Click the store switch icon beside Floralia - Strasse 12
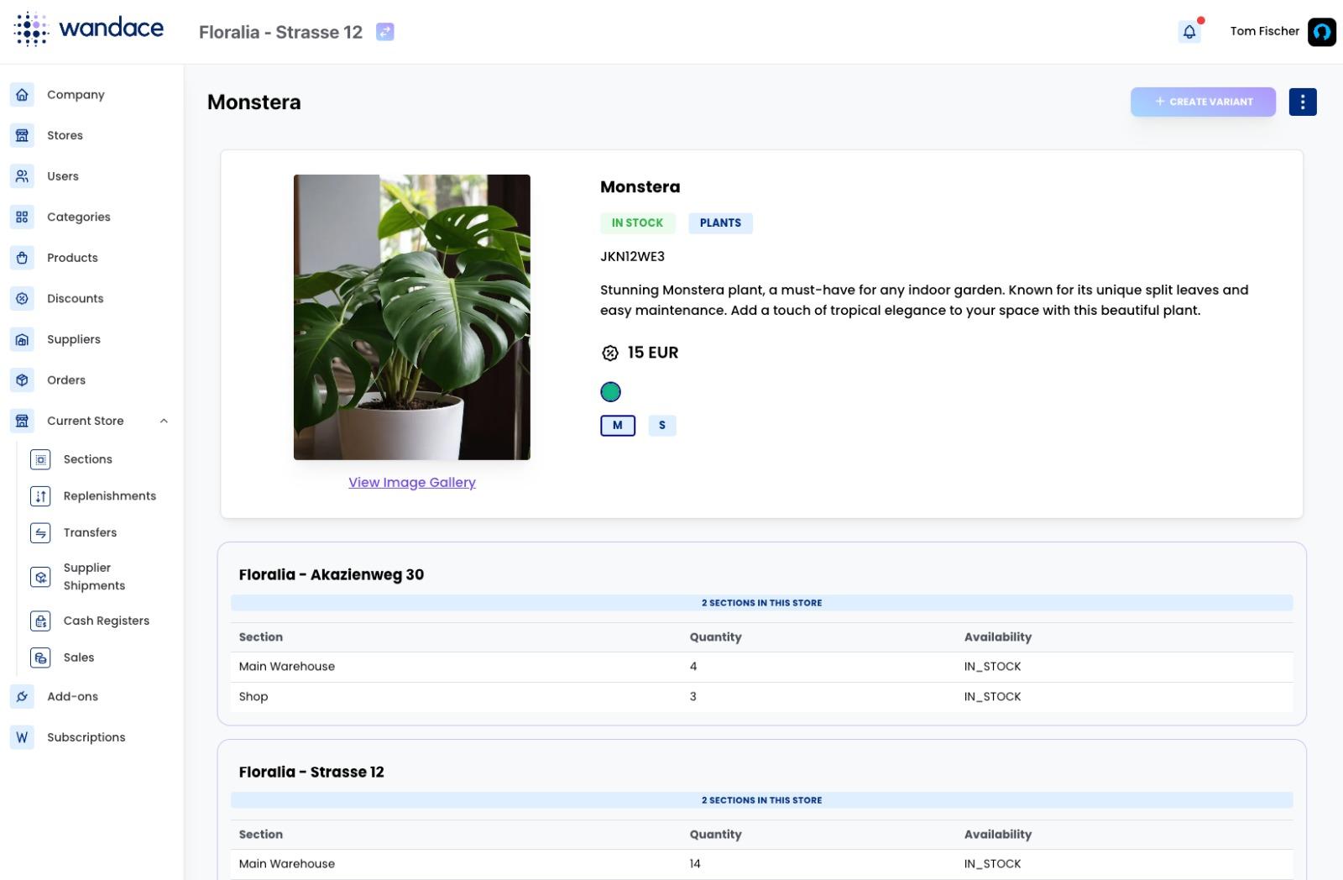 click(x=385, y=32)
